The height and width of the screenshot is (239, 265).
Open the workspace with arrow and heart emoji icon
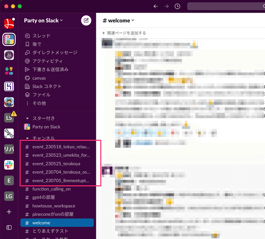tap(9, 71)
